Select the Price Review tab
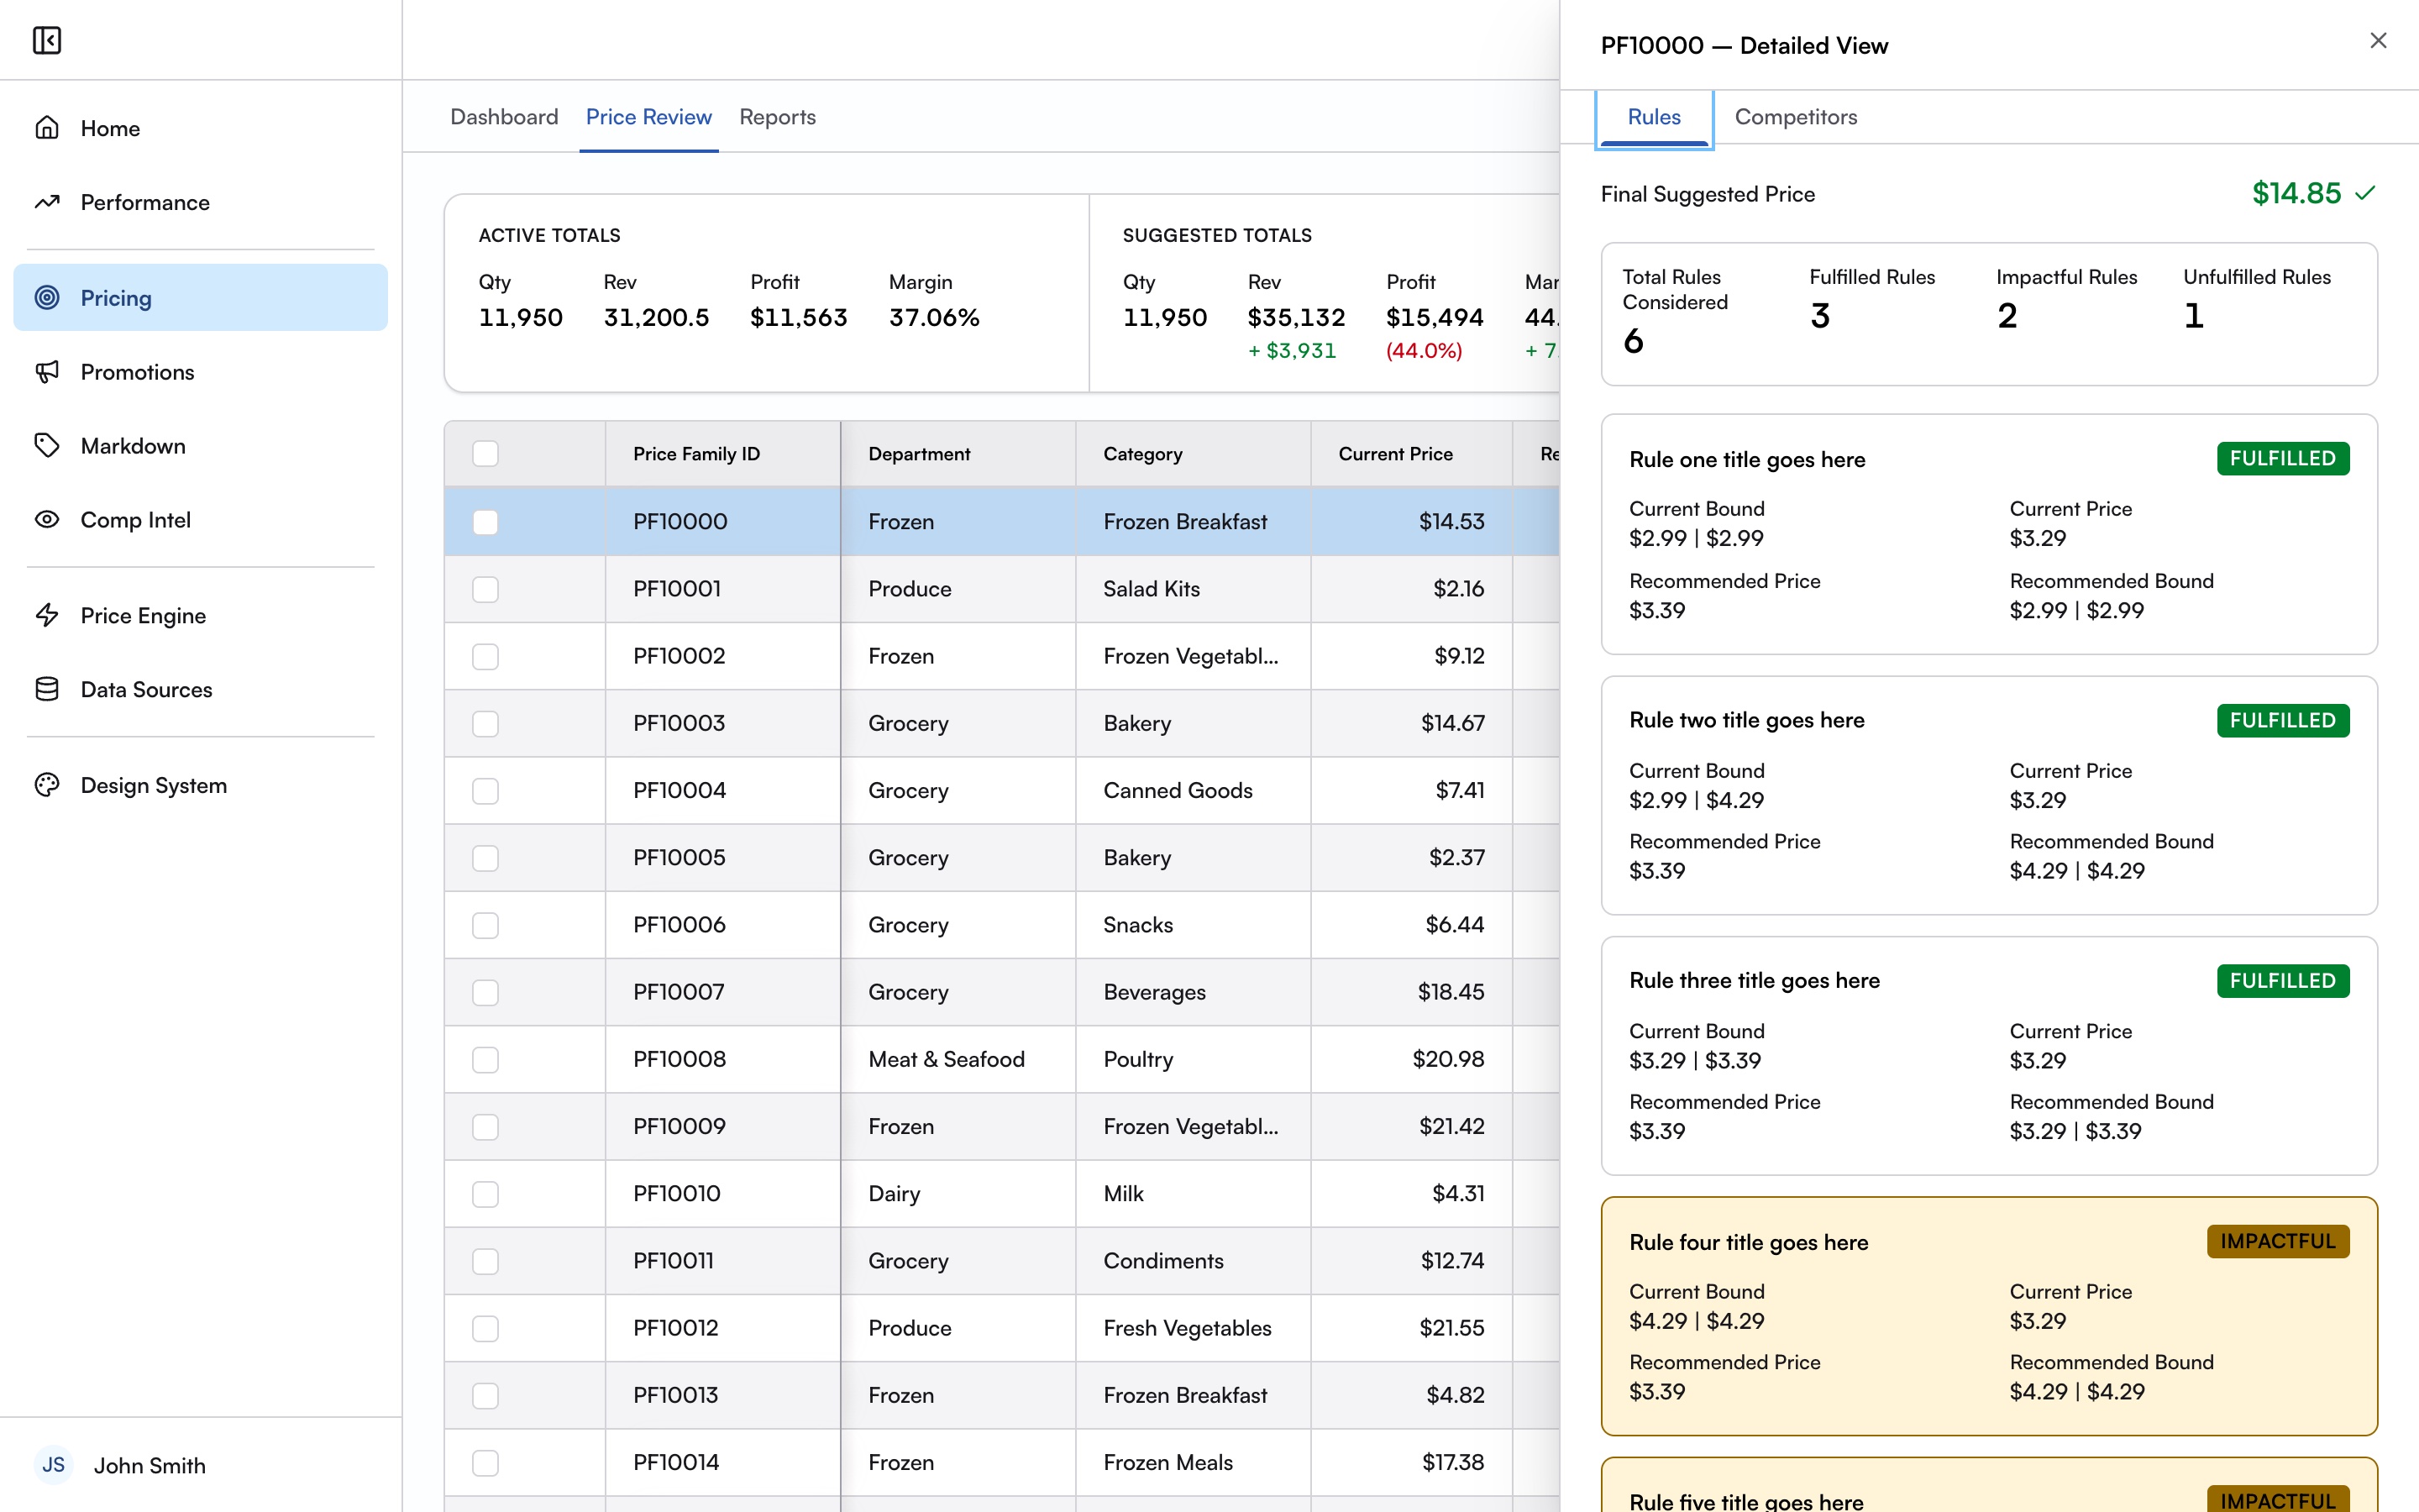The width and height of the screenshot is (2419, 1512). click(x=648, y=117)
